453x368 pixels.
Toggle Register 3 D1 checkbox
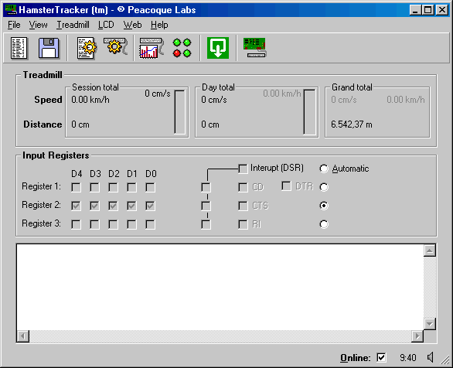pyautogui.click(x=131, y=224)
